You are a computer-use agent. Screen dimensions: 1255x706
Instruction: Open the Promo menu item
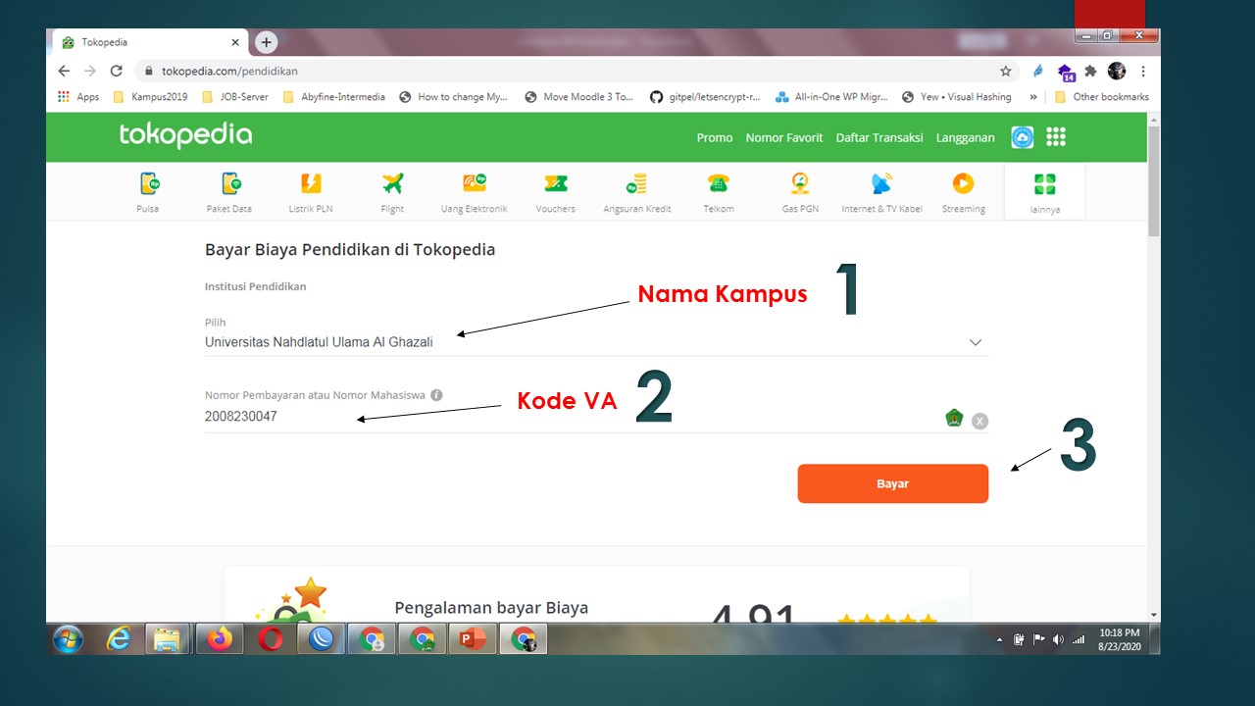[x=715, y=138]
